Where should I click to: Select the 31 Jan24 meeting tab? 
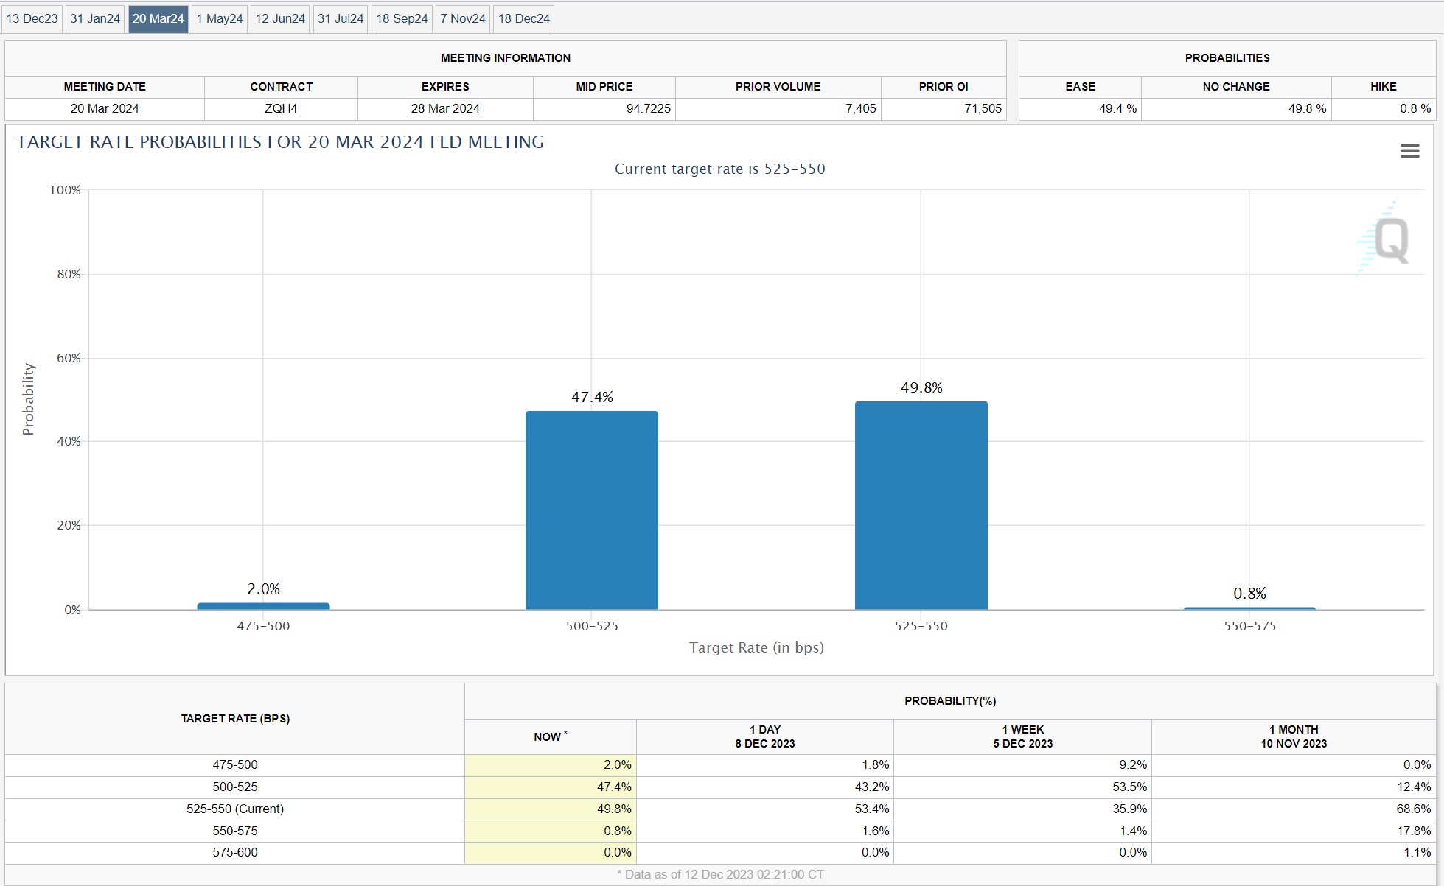[95, 18]
